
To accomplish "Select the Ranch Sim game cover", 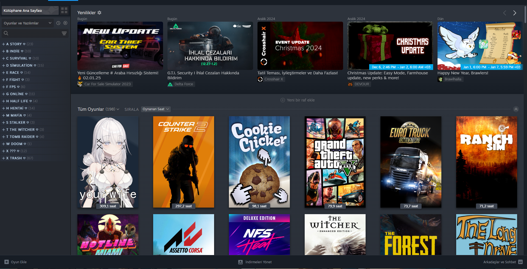I will click(487, 162).
